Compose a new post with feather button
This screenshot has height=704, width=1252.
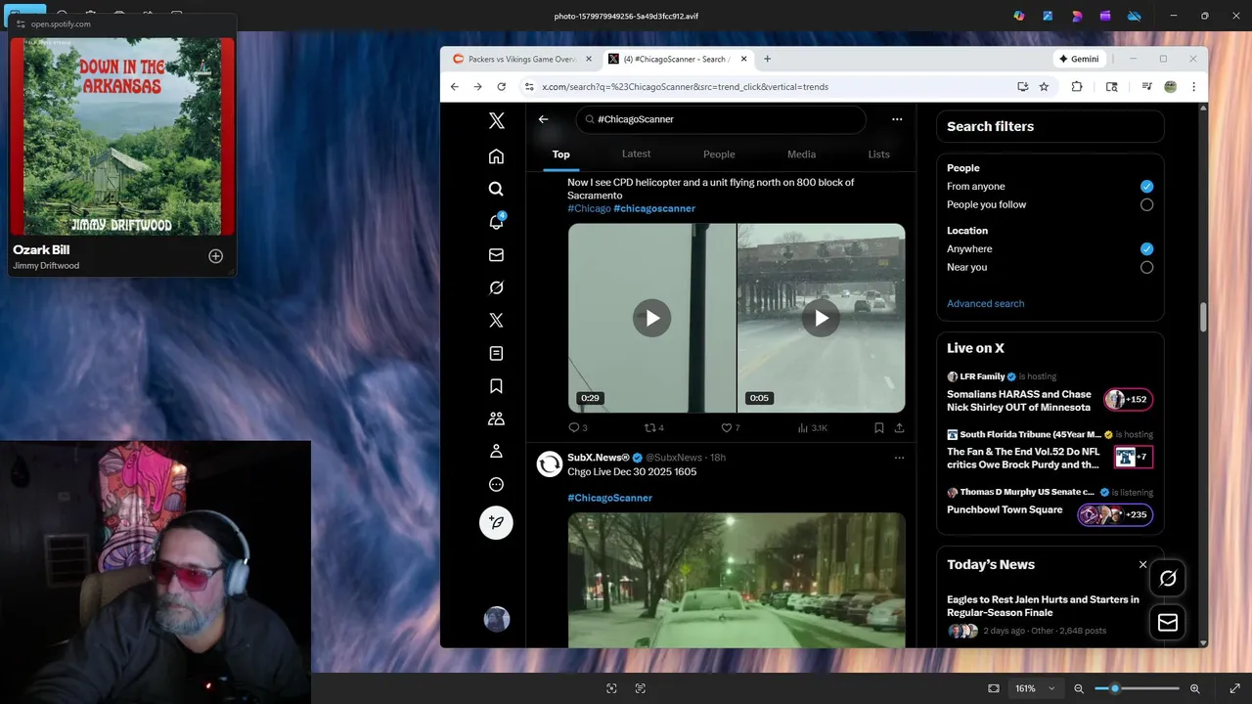(x=496, y=522)
